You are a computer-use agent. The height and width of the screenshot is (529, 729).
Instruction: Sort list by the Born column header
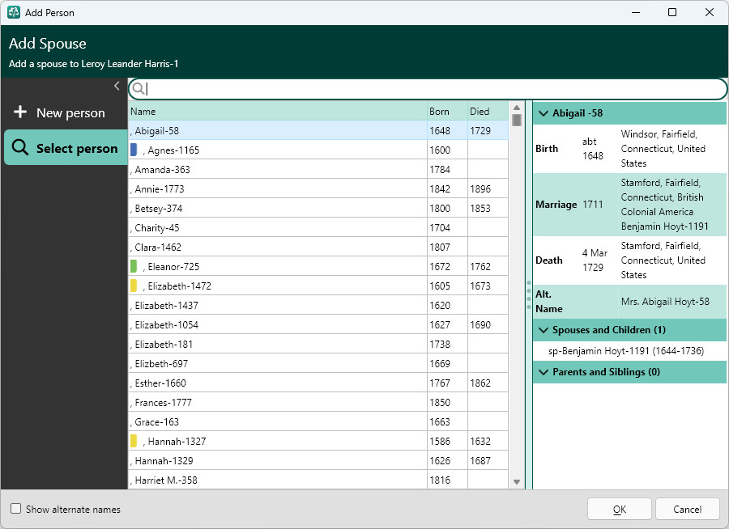coord(447,112)
